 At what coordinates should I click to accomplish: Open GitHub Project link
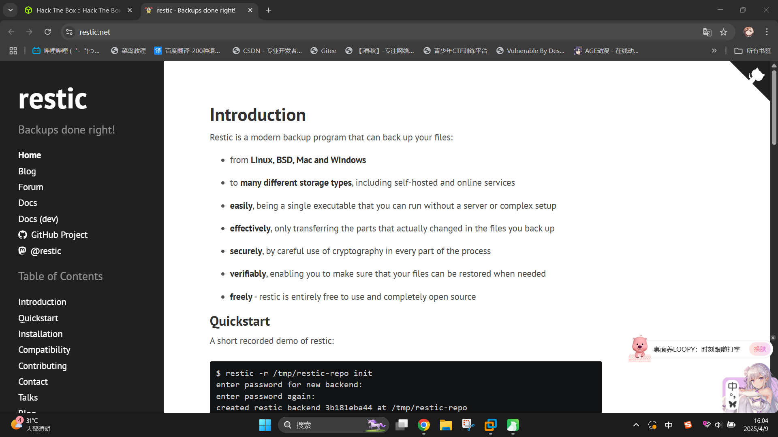coord(53,235)
